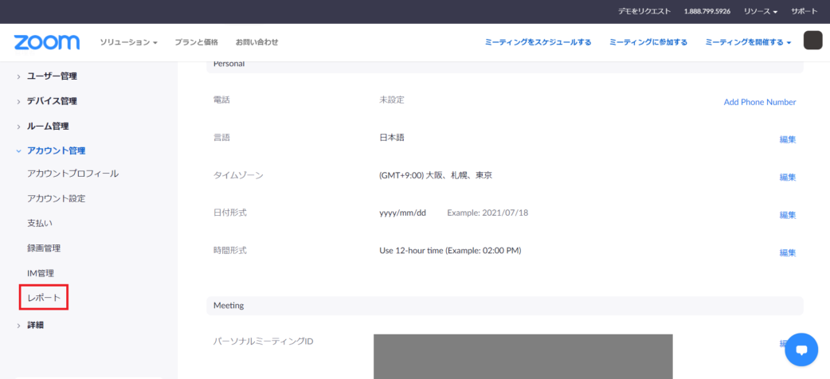Expand ユーザー管理 in the sidebar
Viewport: 830px width, 379px height.
[52, 76]
